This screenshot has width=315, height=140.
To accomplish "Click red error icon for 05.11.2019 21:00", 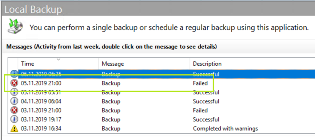I will click(x=14, y=83).
